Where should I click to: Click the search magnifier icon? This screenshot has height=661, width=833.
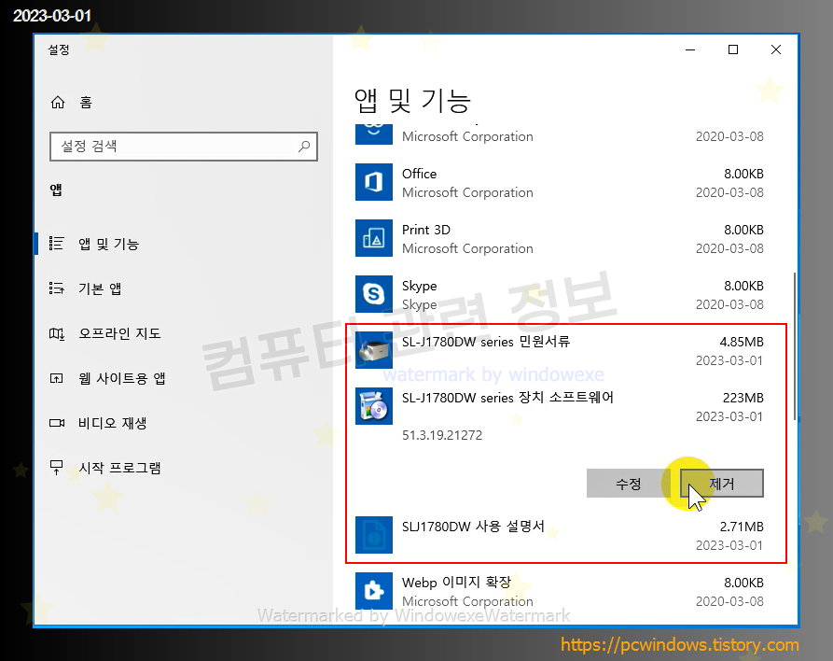point(304,147)
